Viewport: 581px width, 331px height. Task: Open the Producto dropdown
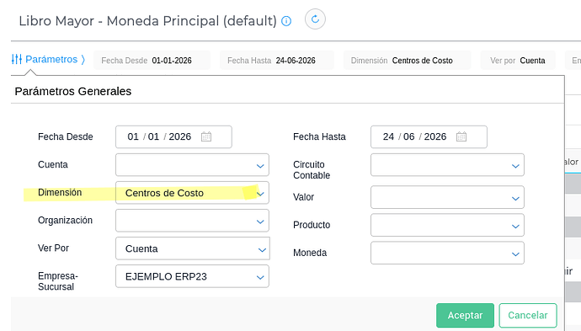[x=447, y=225]
